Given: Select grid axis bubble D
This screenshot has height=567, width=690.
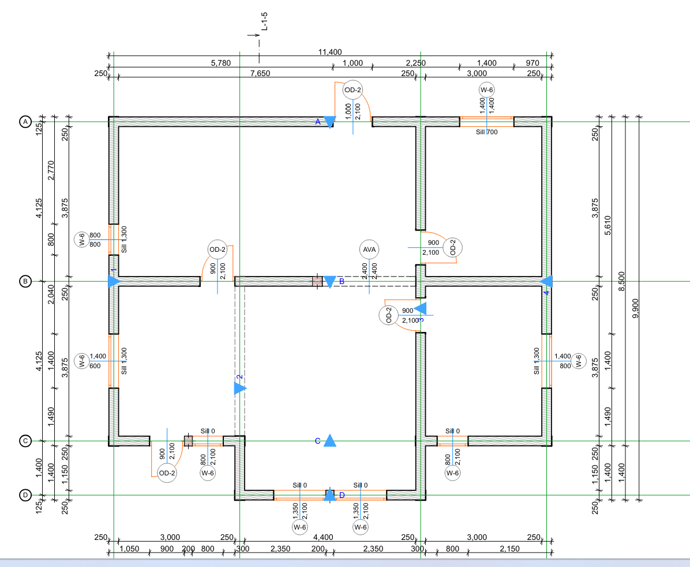Looking at the screenshot, I should pyautogui.click(x=25, y=495).
